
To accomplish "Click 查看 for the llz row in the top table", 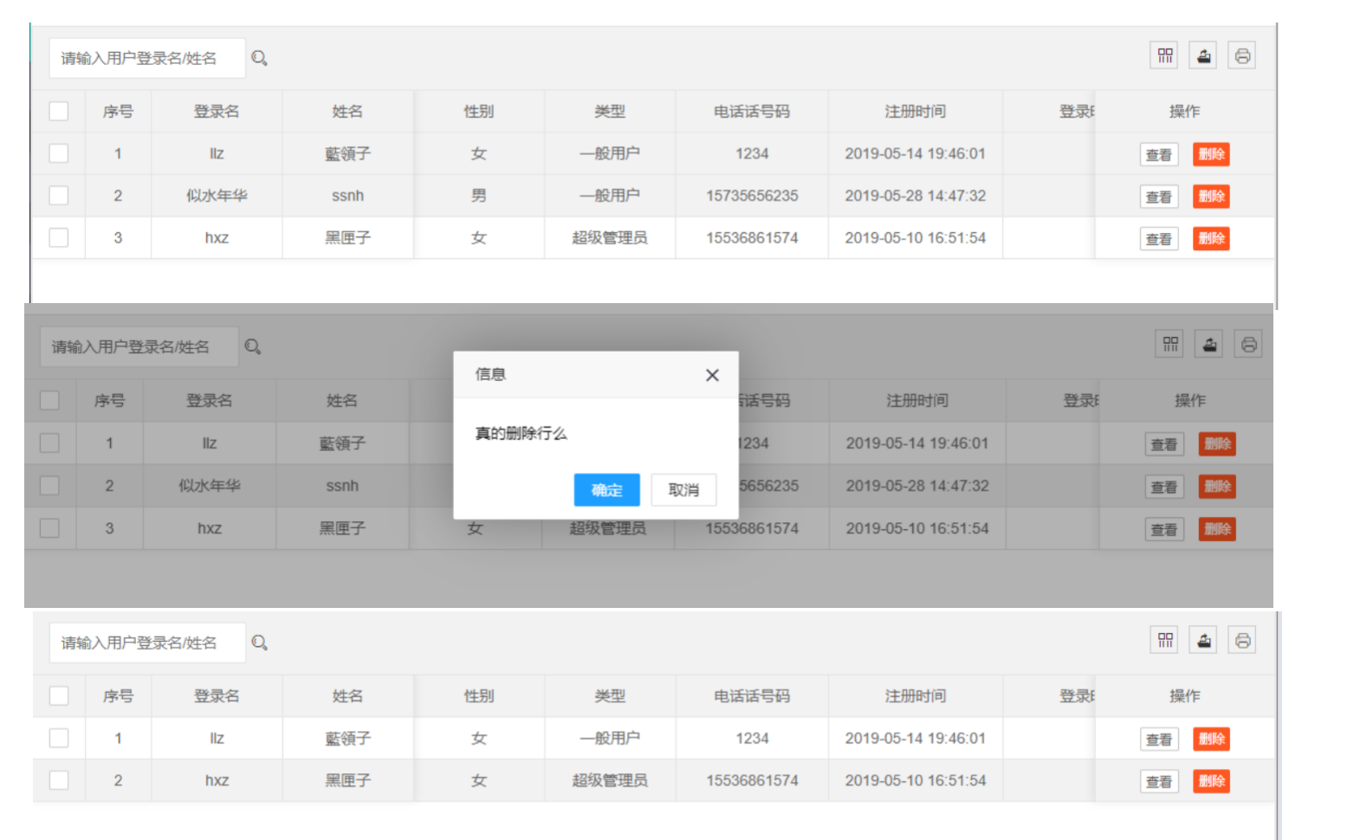I will (x=1159, y=154).
